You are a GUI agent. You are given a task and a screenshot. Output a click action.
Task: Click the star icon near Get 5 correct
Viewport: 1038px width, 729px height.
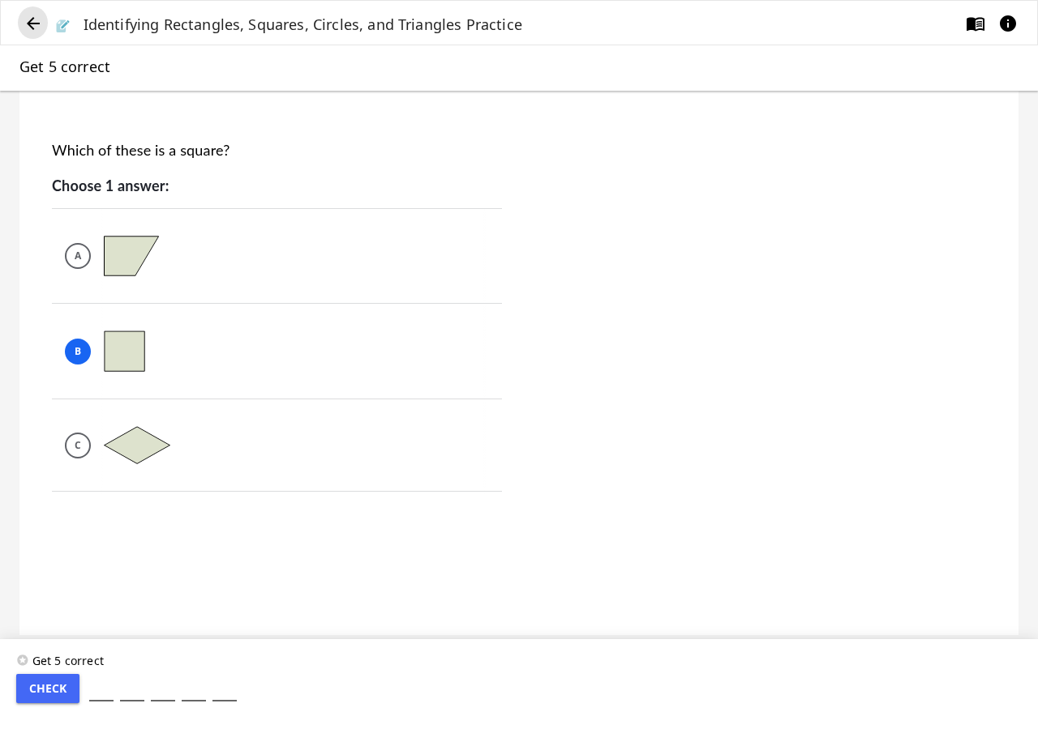[x=23, y=660]
